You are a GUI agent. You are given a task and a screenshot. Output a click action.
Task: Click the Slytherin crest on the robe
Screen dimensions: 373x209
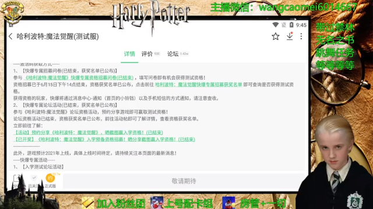[x=355, y=201]
